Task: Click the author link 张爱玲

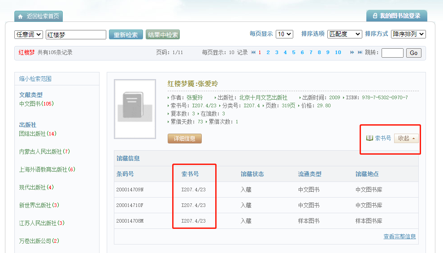Action: pyautogui.click(x=195, y=98)
